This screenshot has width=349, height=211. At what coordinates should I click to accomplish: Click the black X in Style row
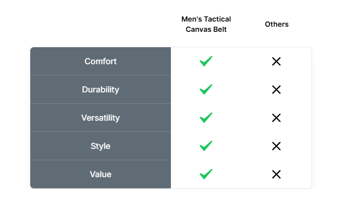point(276,146)
